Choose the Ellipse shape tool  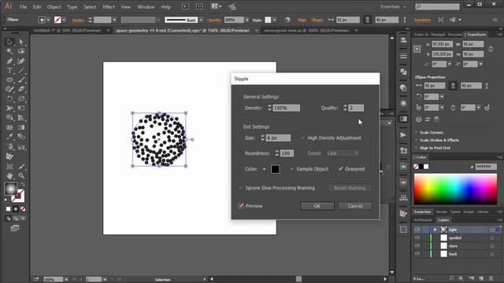tap(9, 79)
